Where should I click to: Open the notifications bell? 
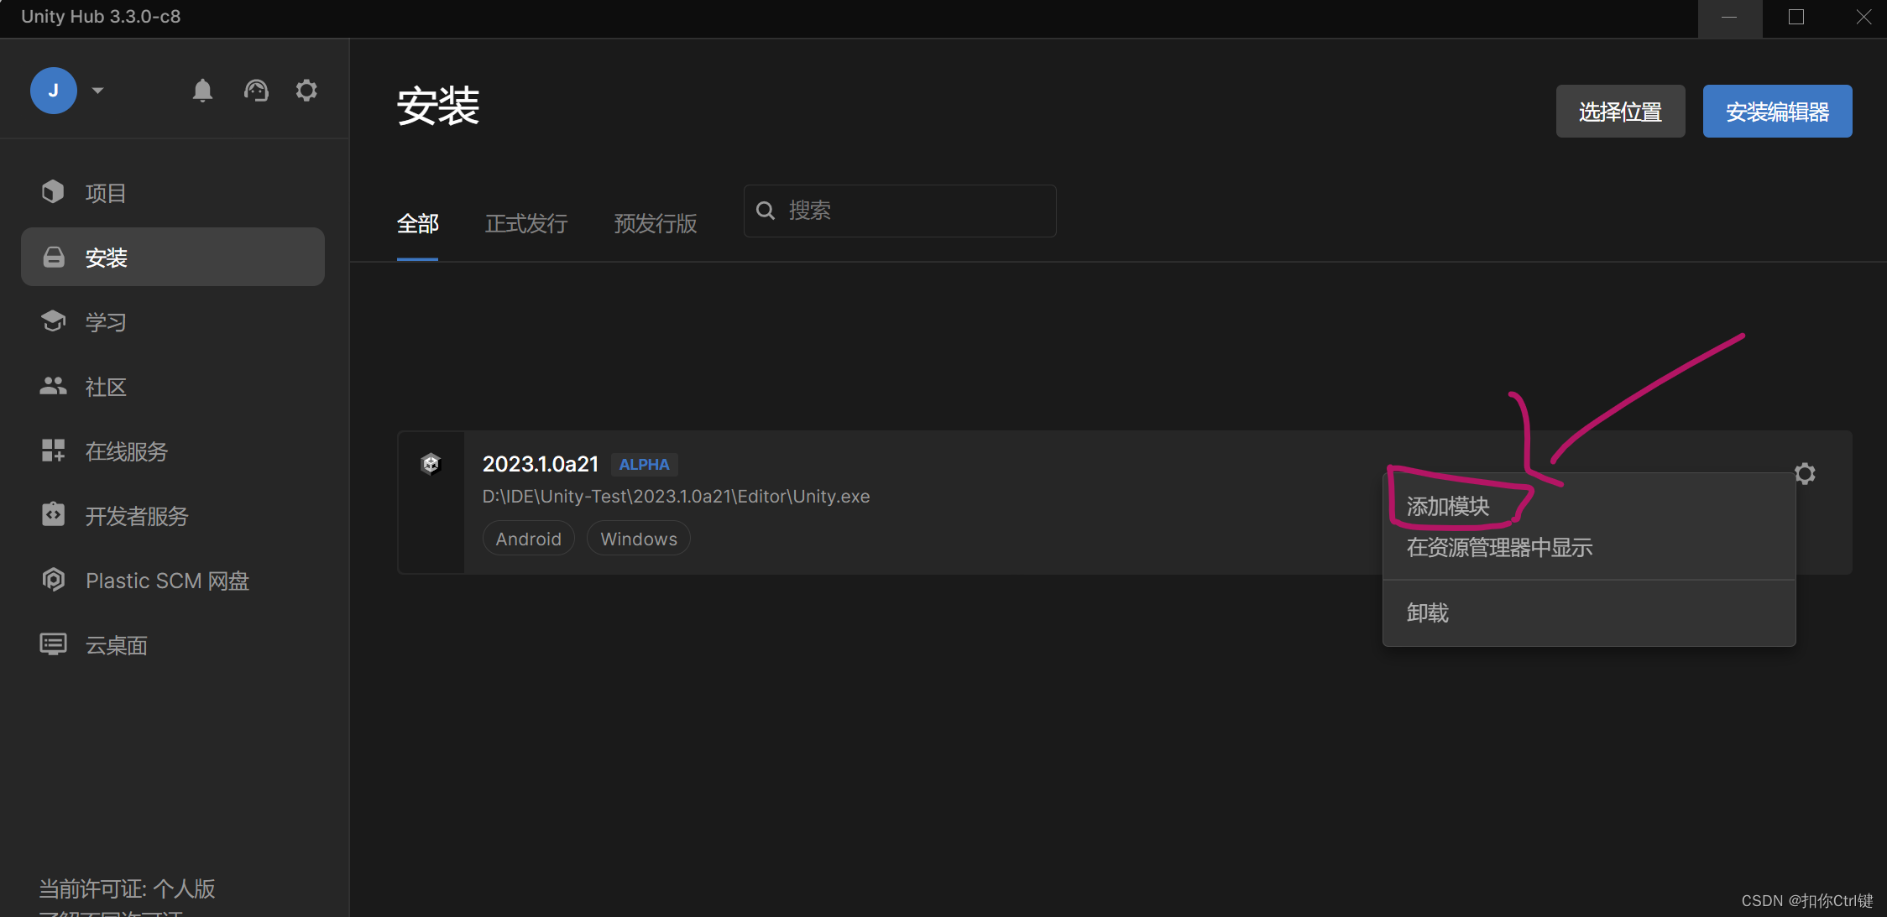coord(202,91)
